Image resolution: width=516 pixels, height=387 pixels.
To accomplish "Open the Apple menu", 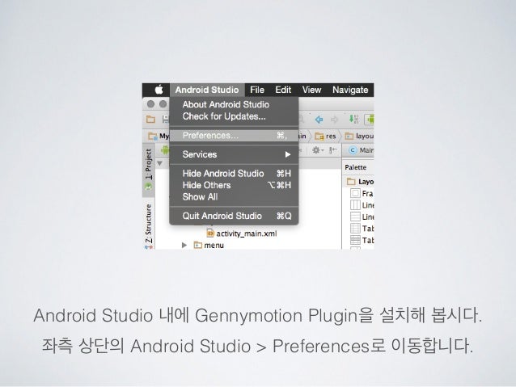I will coord(159,90).
